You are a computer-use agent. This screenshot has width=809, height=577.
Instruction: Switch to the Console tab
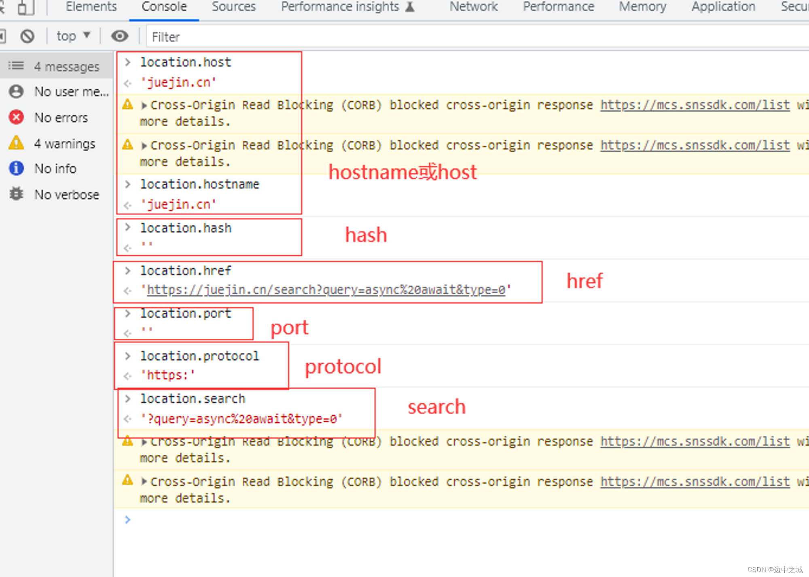pyautogui.click(x=164, y=6)
